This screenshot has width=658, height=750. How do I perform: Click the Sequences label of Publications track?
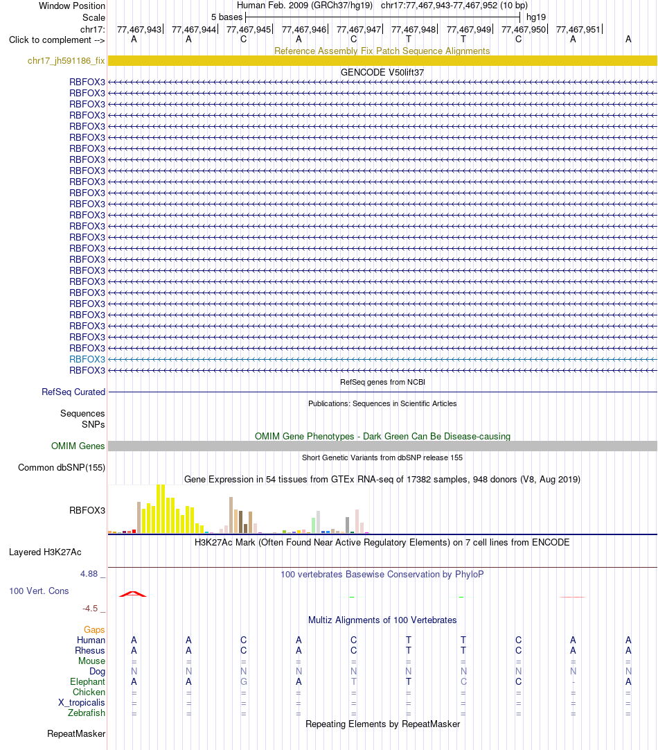click(x=82, y=413)
